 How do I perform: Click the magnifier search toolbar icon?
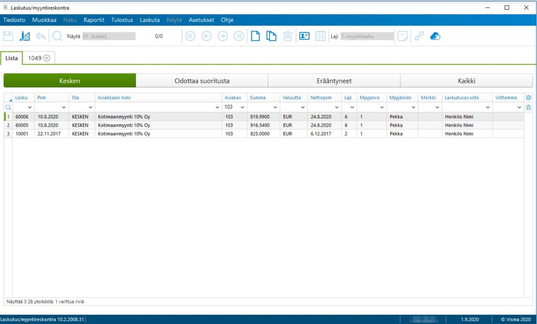coord(57,36)
